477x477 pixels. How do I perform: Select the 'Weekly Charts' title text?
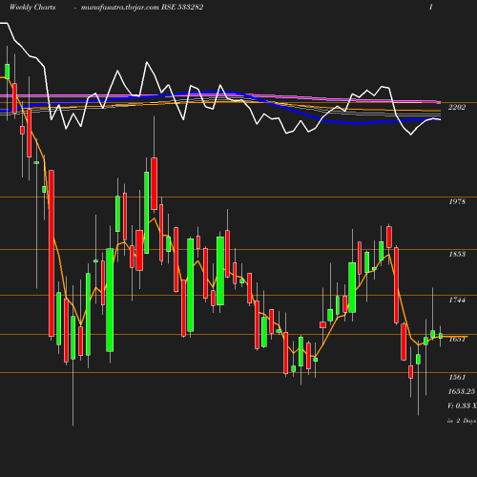pos(32,8)
